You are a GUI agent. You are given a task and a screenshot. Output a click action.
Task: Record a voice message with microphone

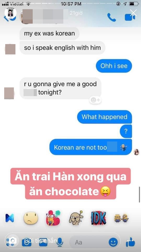(60, 242)
